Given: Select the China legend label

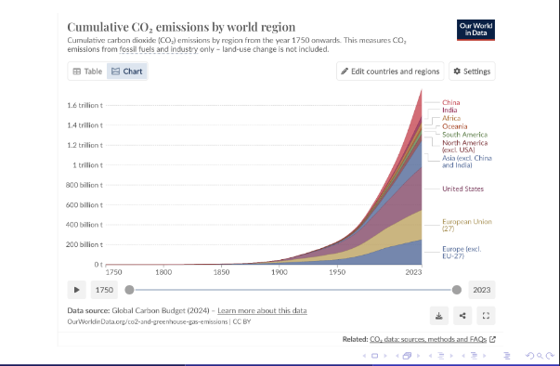Looking at the screenshot, I should coord(451,102).
